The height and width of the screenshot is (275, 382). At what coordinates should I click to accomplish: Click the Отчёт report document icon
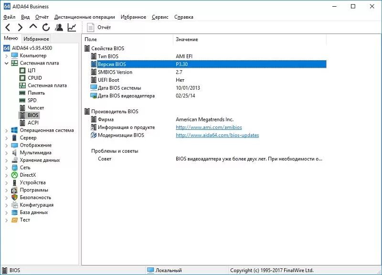tap(90, 27)
